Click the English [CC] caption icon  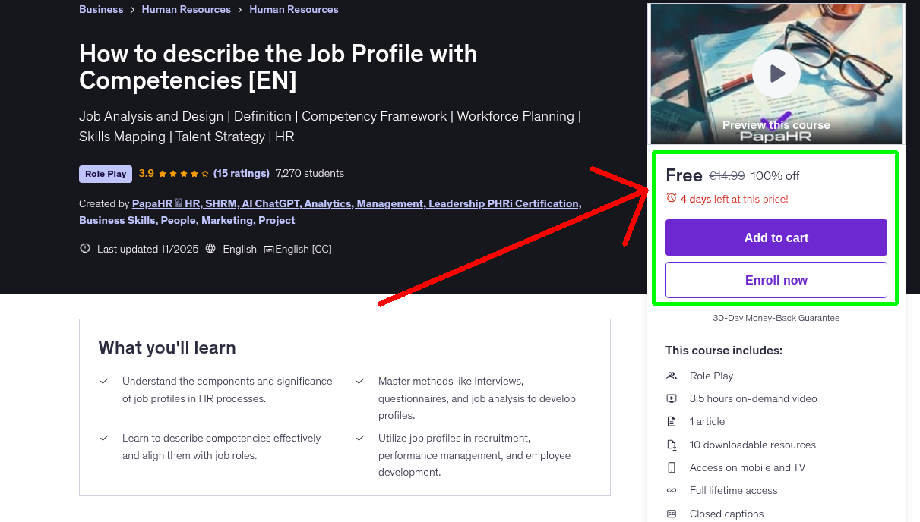pyautogui.click(x=269, y=248)
